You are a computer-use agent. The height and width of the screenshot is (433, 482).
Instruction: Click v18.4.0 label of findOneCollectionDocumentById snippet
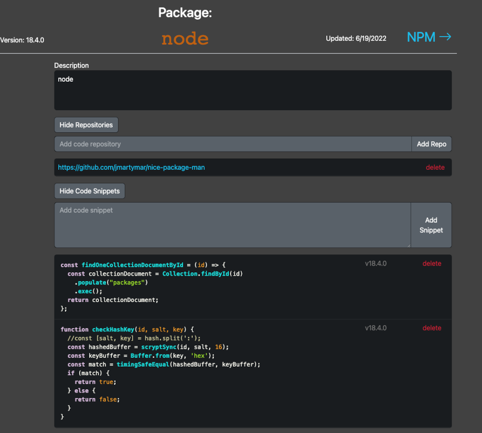pyautogui.click(x=375, y=263)
